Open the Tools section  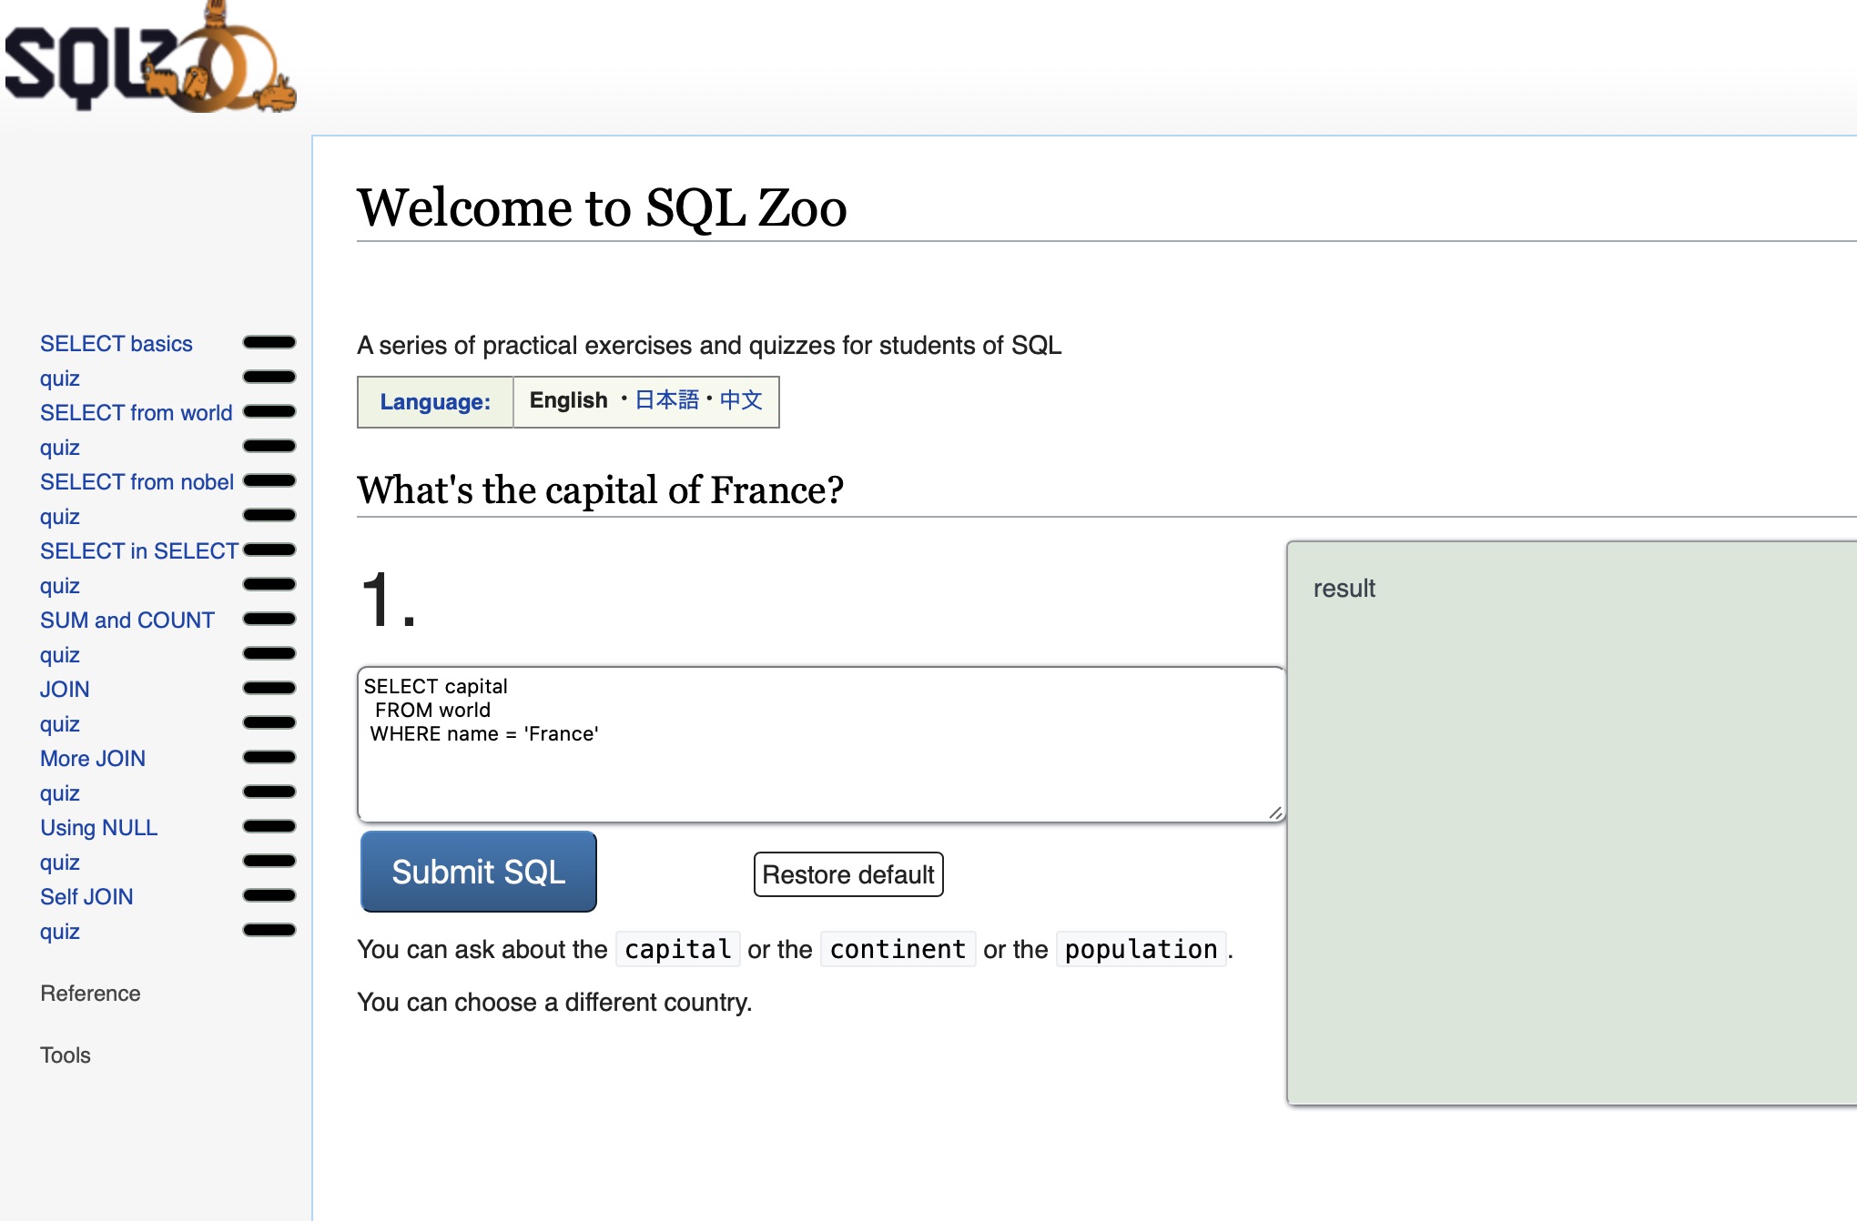point(66,1055)
